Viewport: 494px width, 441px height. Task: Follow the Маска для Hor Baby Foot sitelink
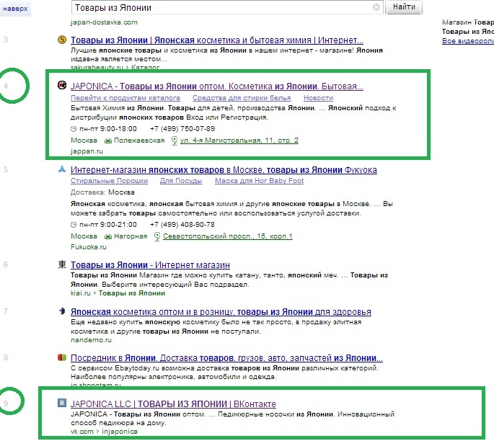tap(260, 181)
